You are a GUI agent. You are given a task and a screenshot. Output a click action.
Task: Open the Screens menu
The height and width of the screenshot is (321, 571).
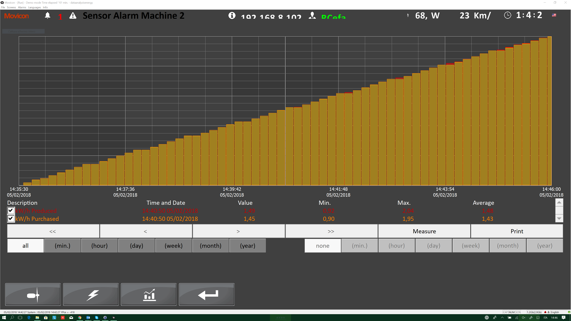click(11, 7)
